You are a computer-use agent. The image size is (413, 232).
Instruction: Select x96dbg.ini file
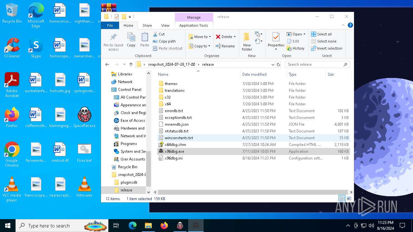(253, 158)
